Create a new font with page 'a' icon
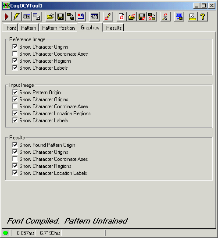218x238 pixels. [122, 17]
